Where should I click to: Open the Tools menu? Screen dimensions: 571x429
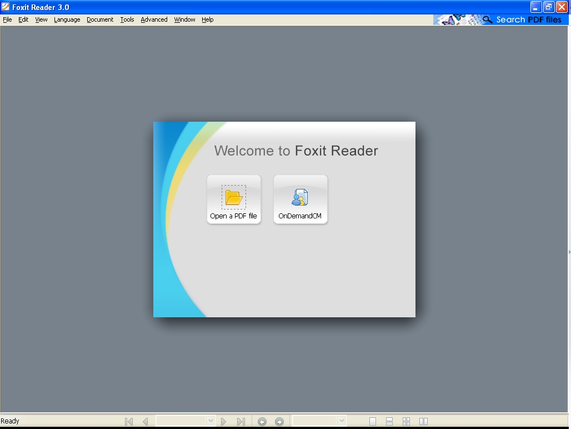click(127, 19)
